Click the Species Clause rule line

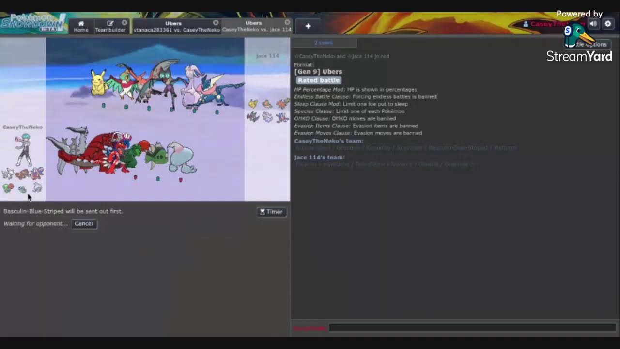(x=349, y=111)
